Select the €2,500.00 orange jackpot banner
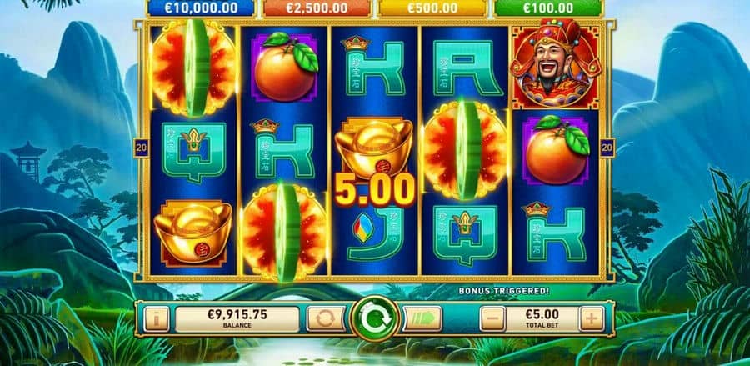 [317, 8]
